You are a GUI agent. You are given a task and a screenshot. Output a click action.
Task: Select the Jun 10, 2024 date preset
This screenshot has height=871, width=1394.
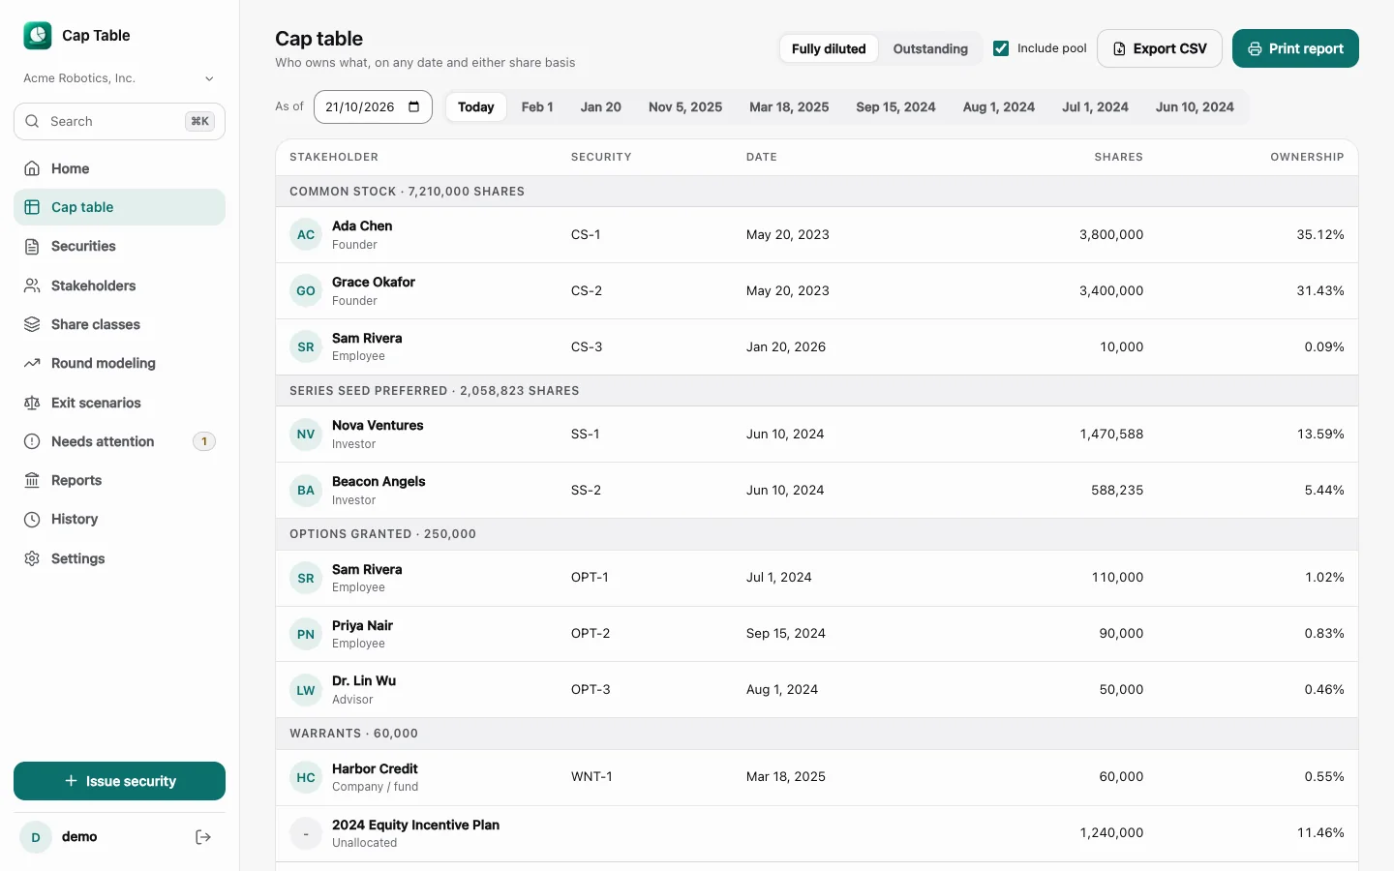click(1195, 106)
